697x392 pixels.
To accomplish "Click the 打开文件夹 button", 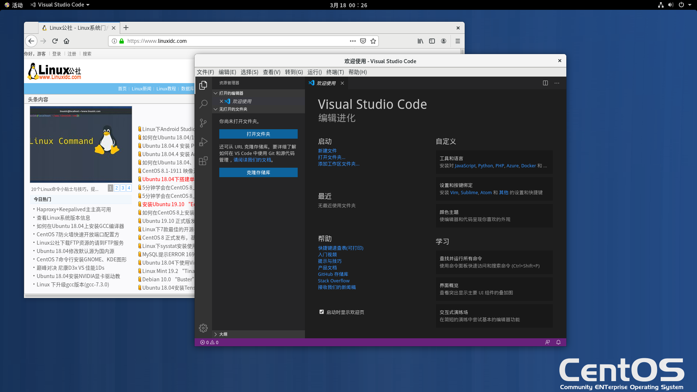I will (x=258, y=134).
